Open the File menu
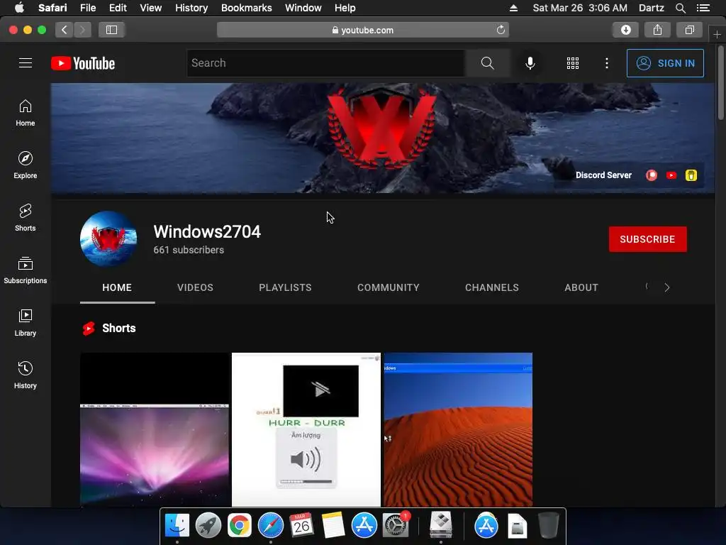This screenshot has height=545, width=726. pyautogui.click(x=87, y=8)
